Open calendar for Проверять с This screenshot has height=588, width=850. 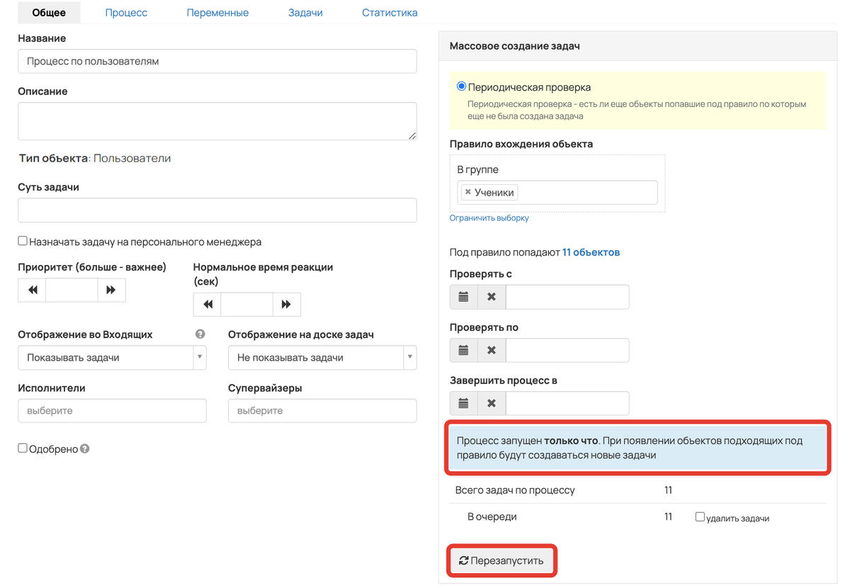coord(464,297)
